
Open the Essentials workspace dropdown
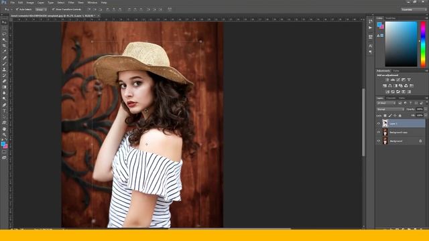click(x=414, y=9)
